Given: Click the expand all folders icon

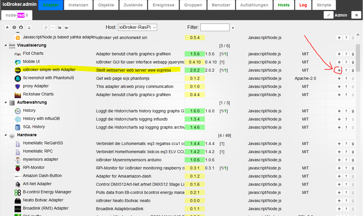Looking at the screenshot, I should click(67, 27).
